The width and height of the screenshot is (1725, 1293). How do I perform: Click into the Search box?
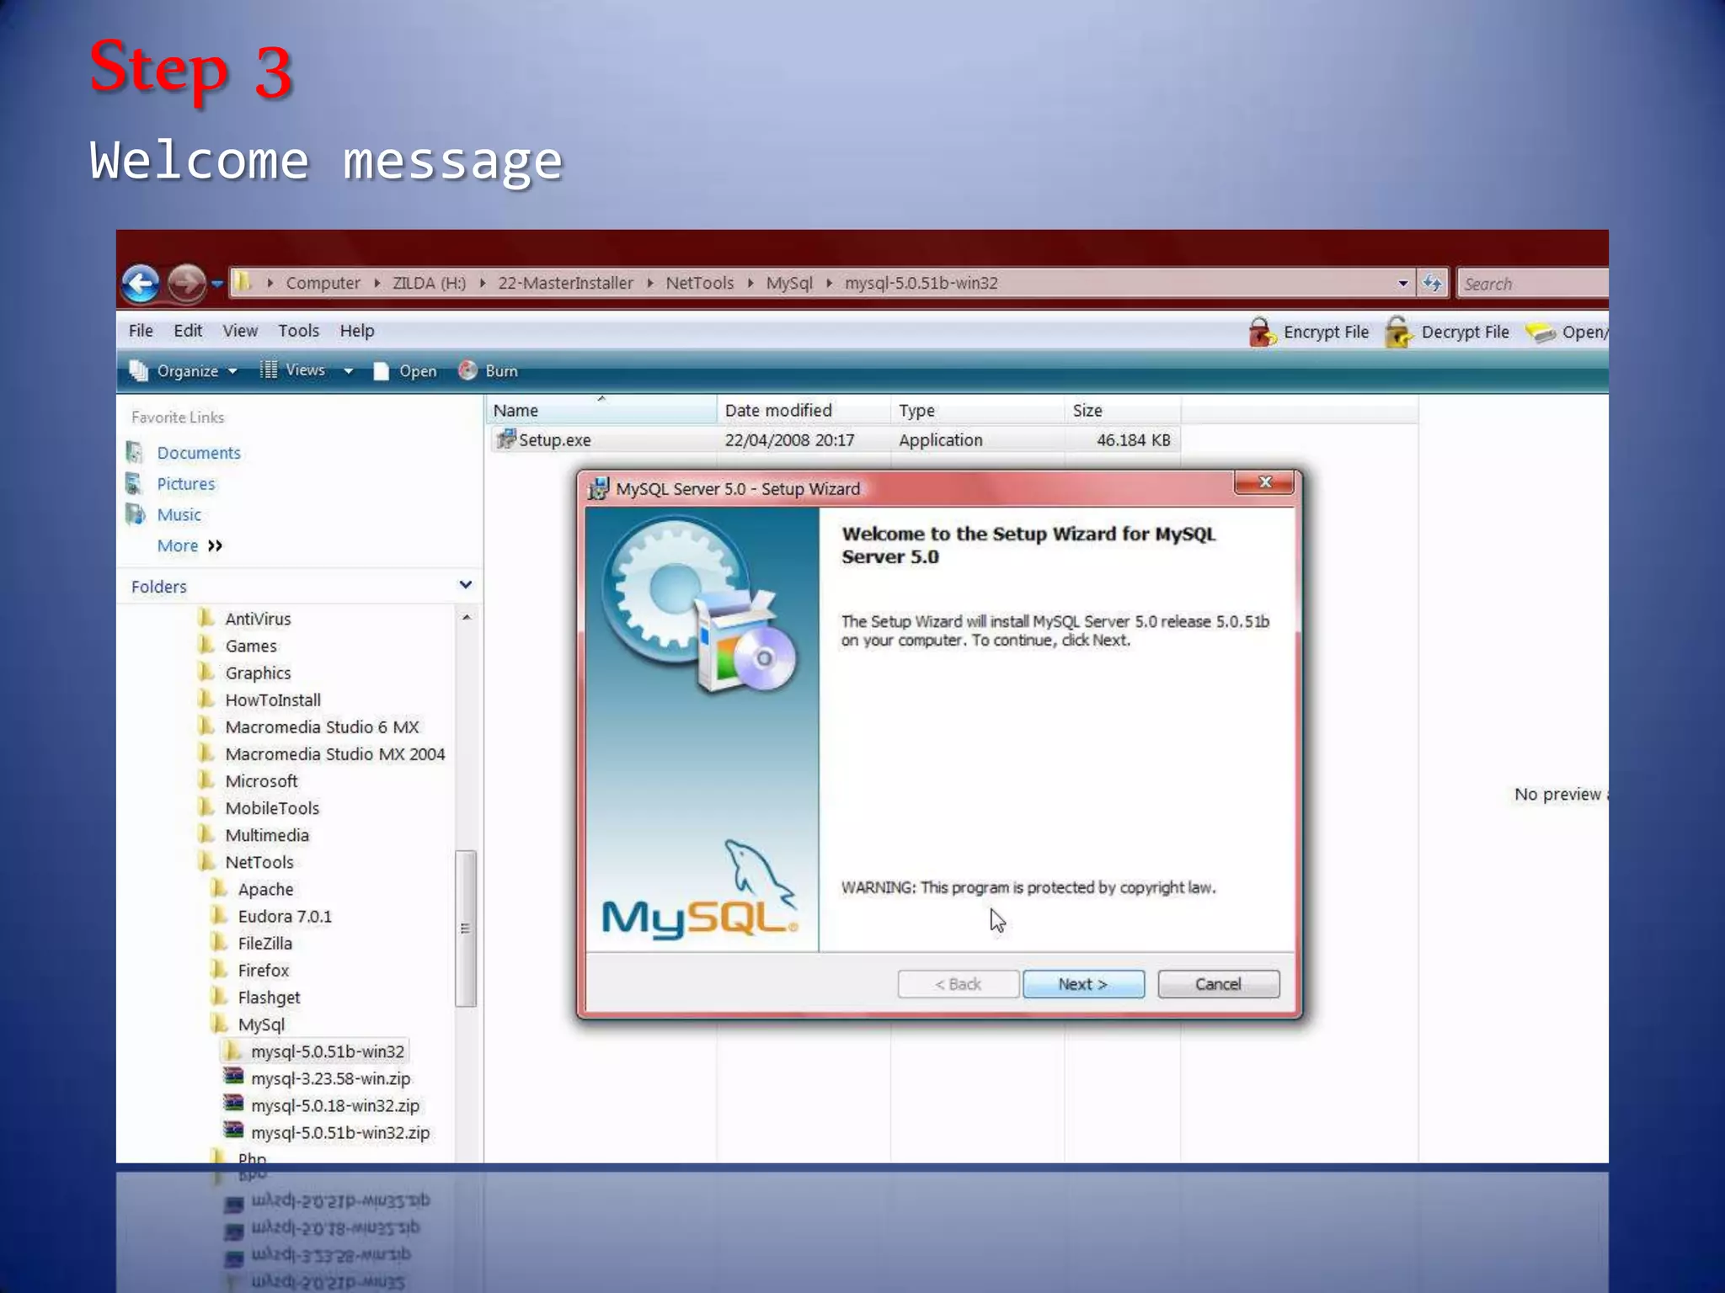point(1533,284)
